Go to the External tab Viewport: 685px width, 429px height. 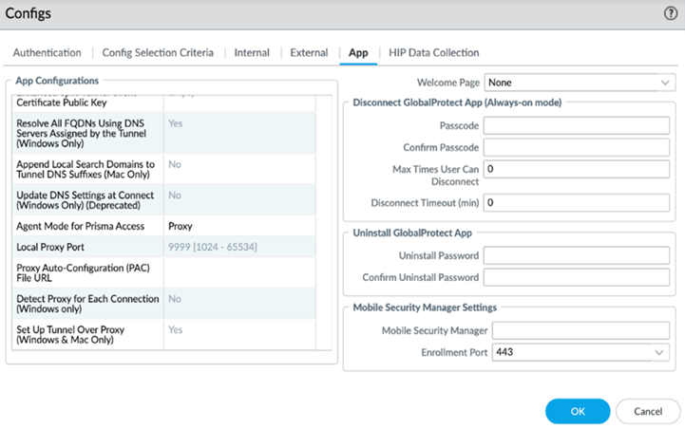pyautogui.click(x=309, y=52)
